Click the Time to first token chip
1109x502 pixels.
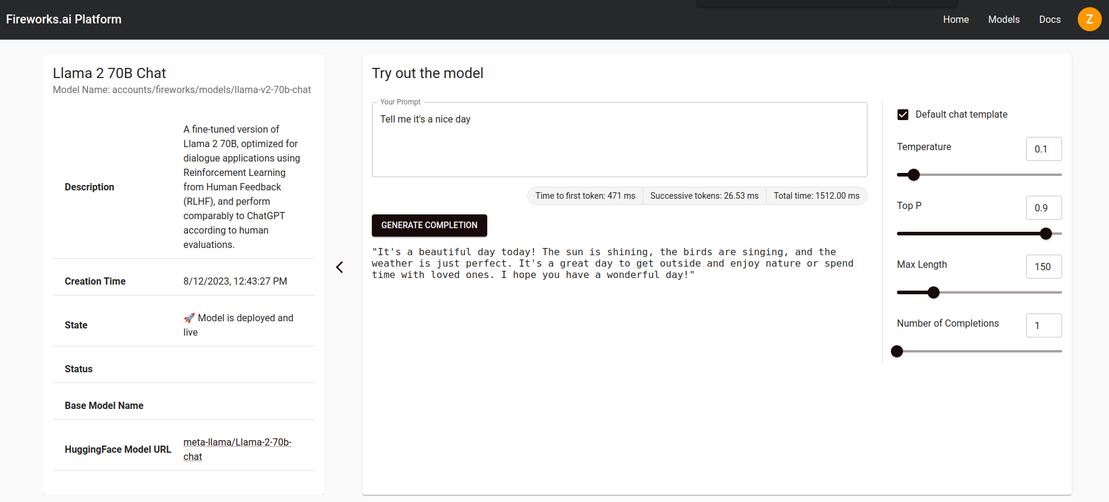[x=585, y=196]
